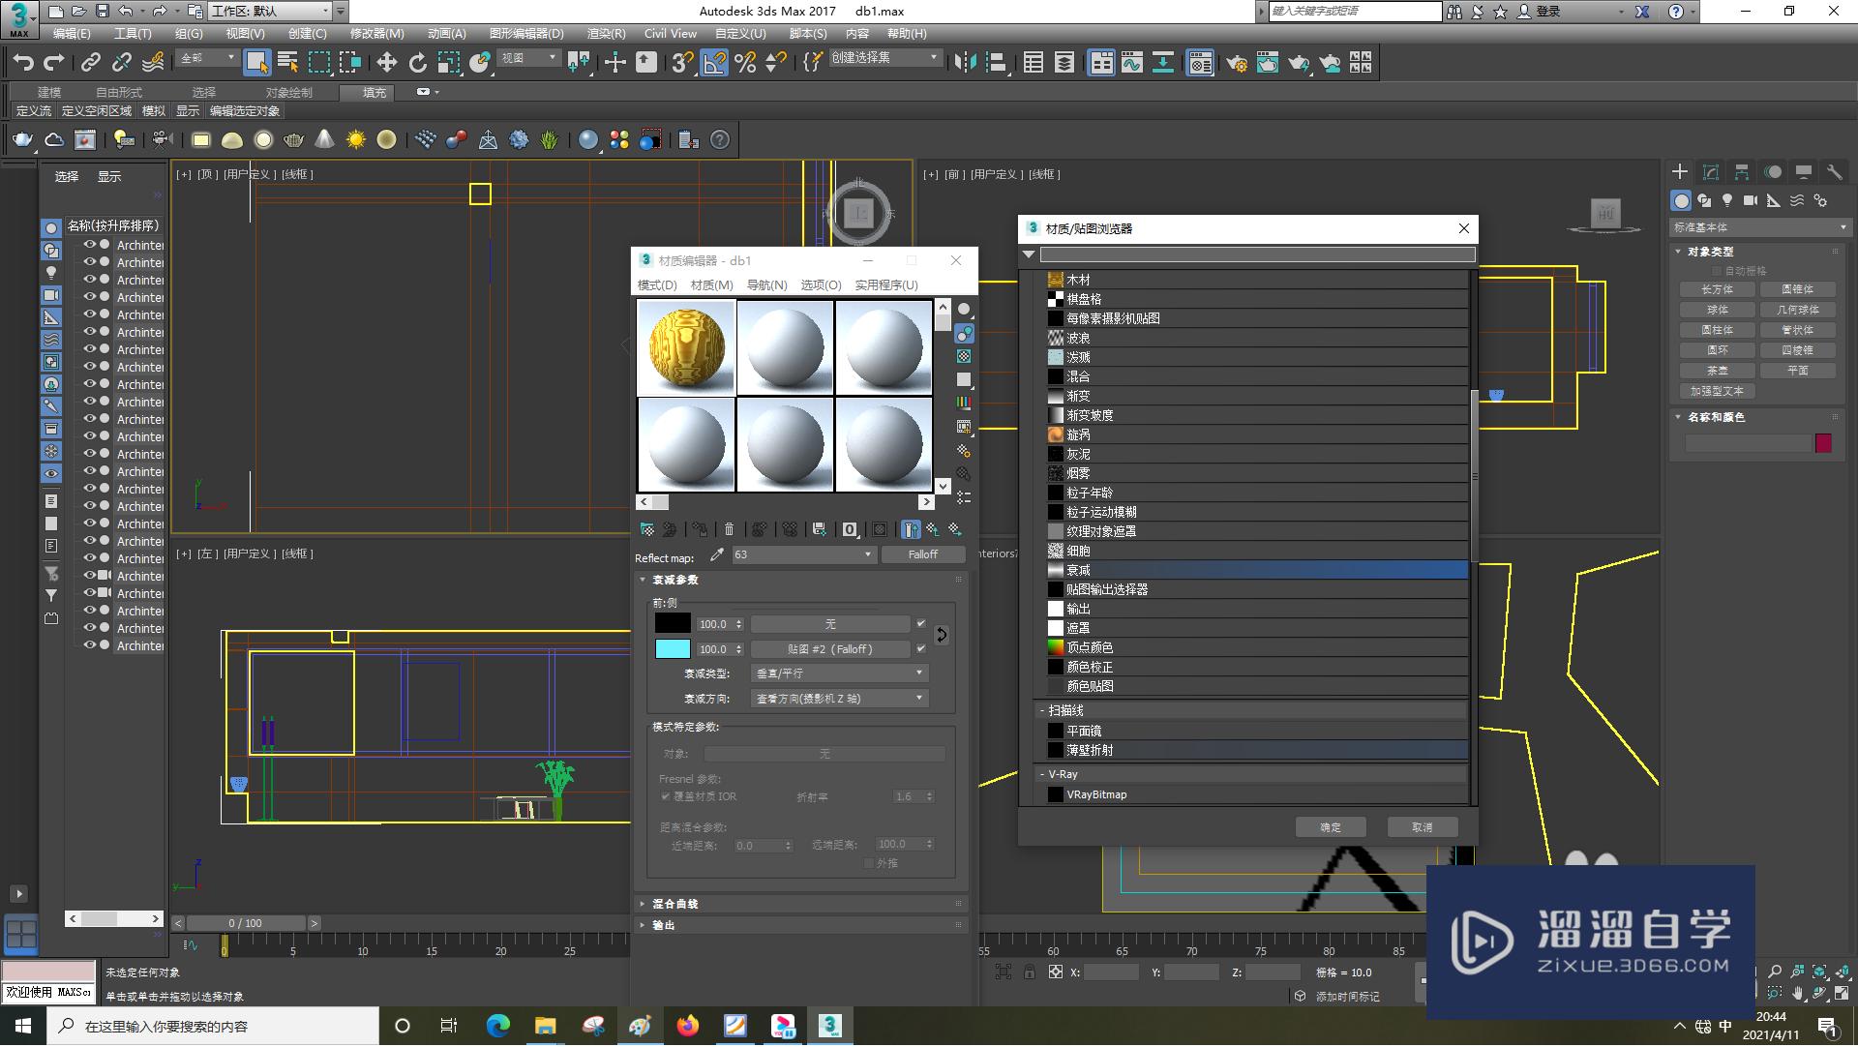Open the 衰减方向 falloff direction dropdown

(838, 699)
